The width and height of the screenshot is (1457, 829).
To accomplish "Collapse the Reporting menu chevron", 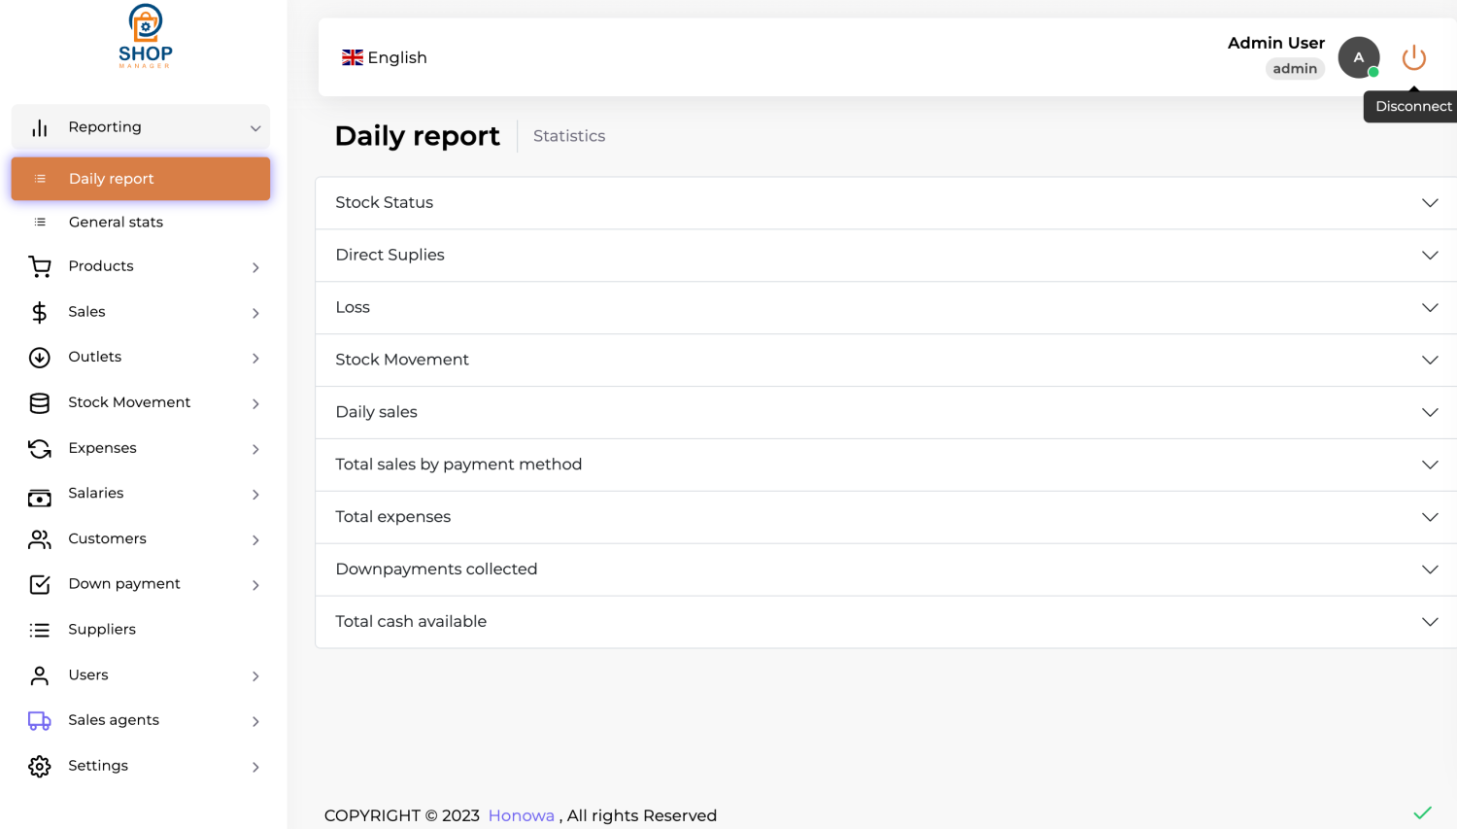I will (x=255, y=128).
